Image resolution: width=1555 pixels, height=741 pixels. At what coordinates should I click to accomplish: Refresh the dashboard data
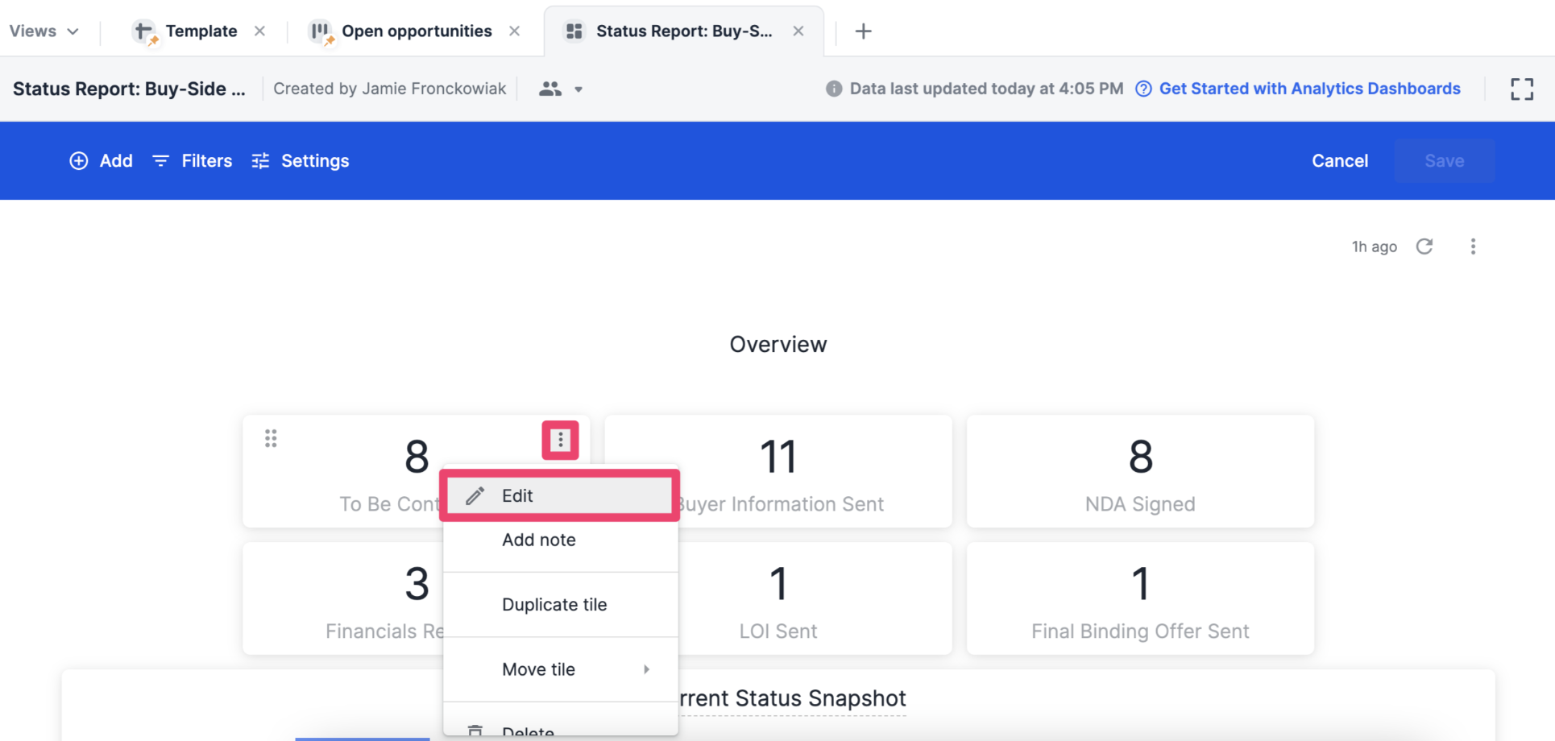1425,246
